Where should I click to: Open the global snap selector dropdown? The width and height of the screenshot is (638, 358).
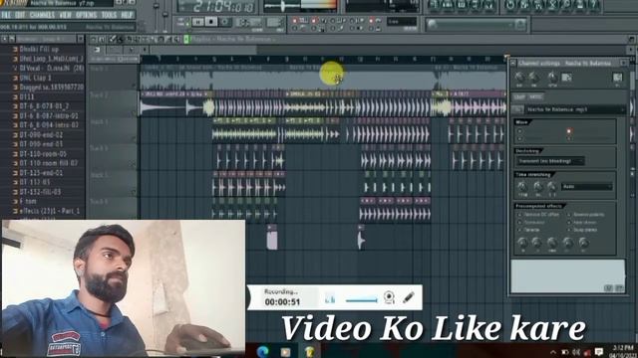402,21
